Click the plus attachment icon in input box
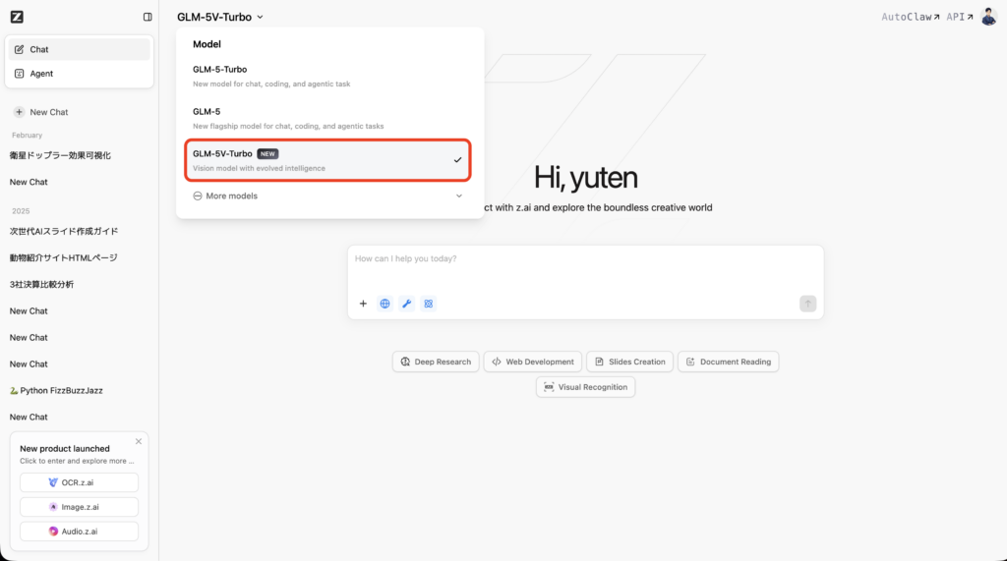This screenshot has width=1007, height=561. (x=363, y=304)
